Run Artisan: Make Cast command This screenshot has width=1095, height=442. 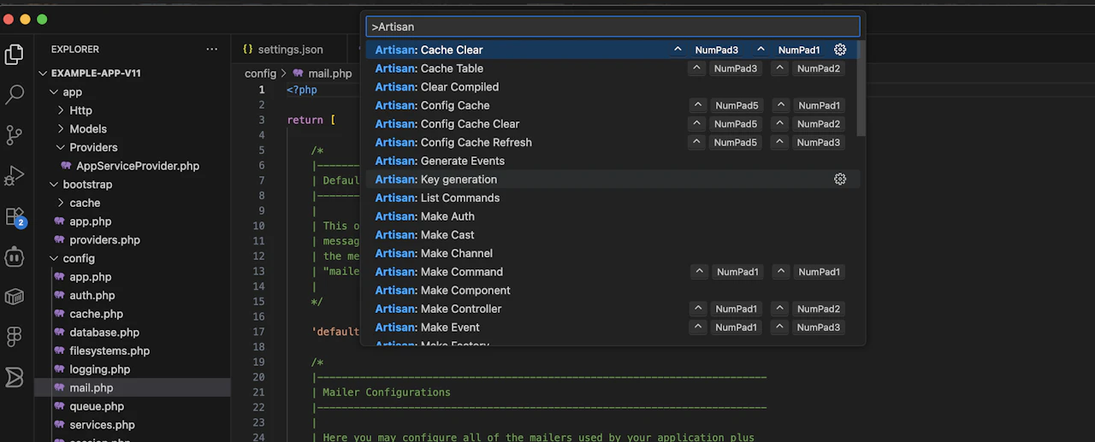[613, 234]
